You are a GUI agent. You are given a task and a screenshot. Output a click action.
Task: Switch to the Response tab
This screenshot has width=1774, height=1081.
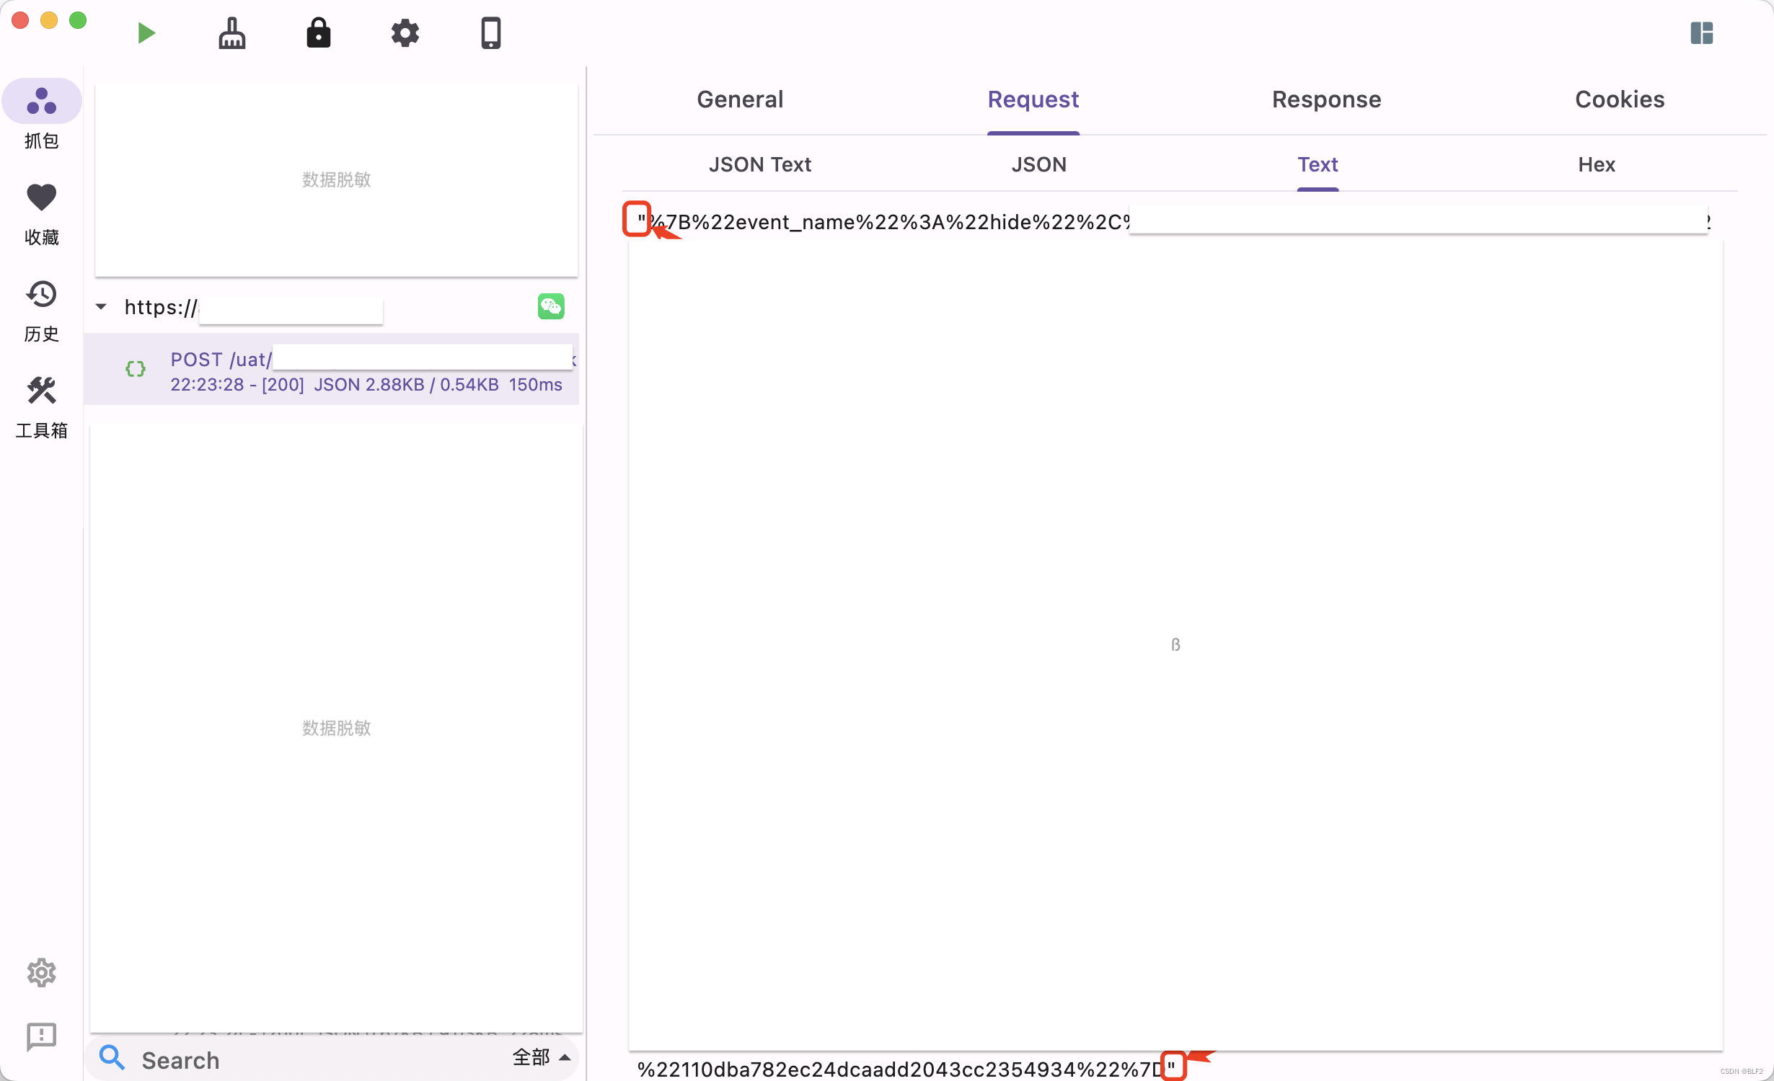1326,99
